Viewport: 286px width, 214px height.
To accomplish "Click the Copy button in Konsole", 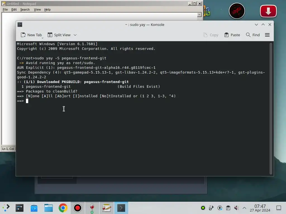I will click(x=211, y=35).
